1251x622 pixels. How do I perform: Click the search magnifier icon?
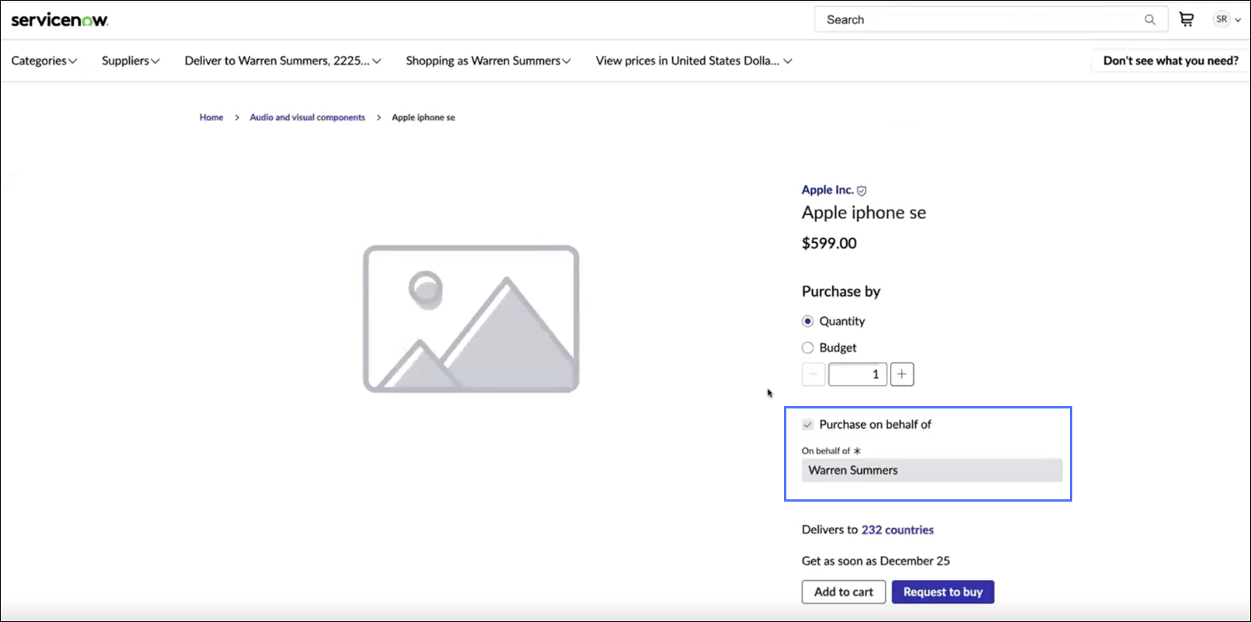pyautogui.click(x=1150, y=20)
